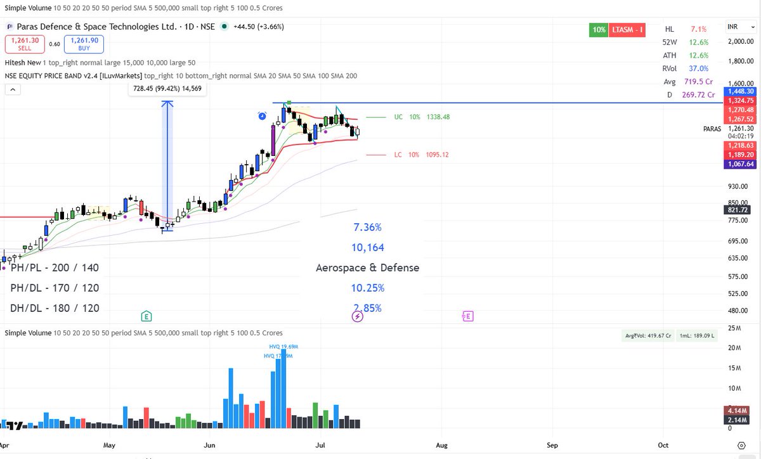Click the 1,218.63 price axis label

tap(740, 145)
